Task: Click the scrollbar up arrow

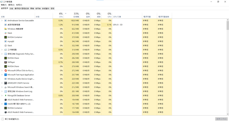Action: tap(228, 20)
